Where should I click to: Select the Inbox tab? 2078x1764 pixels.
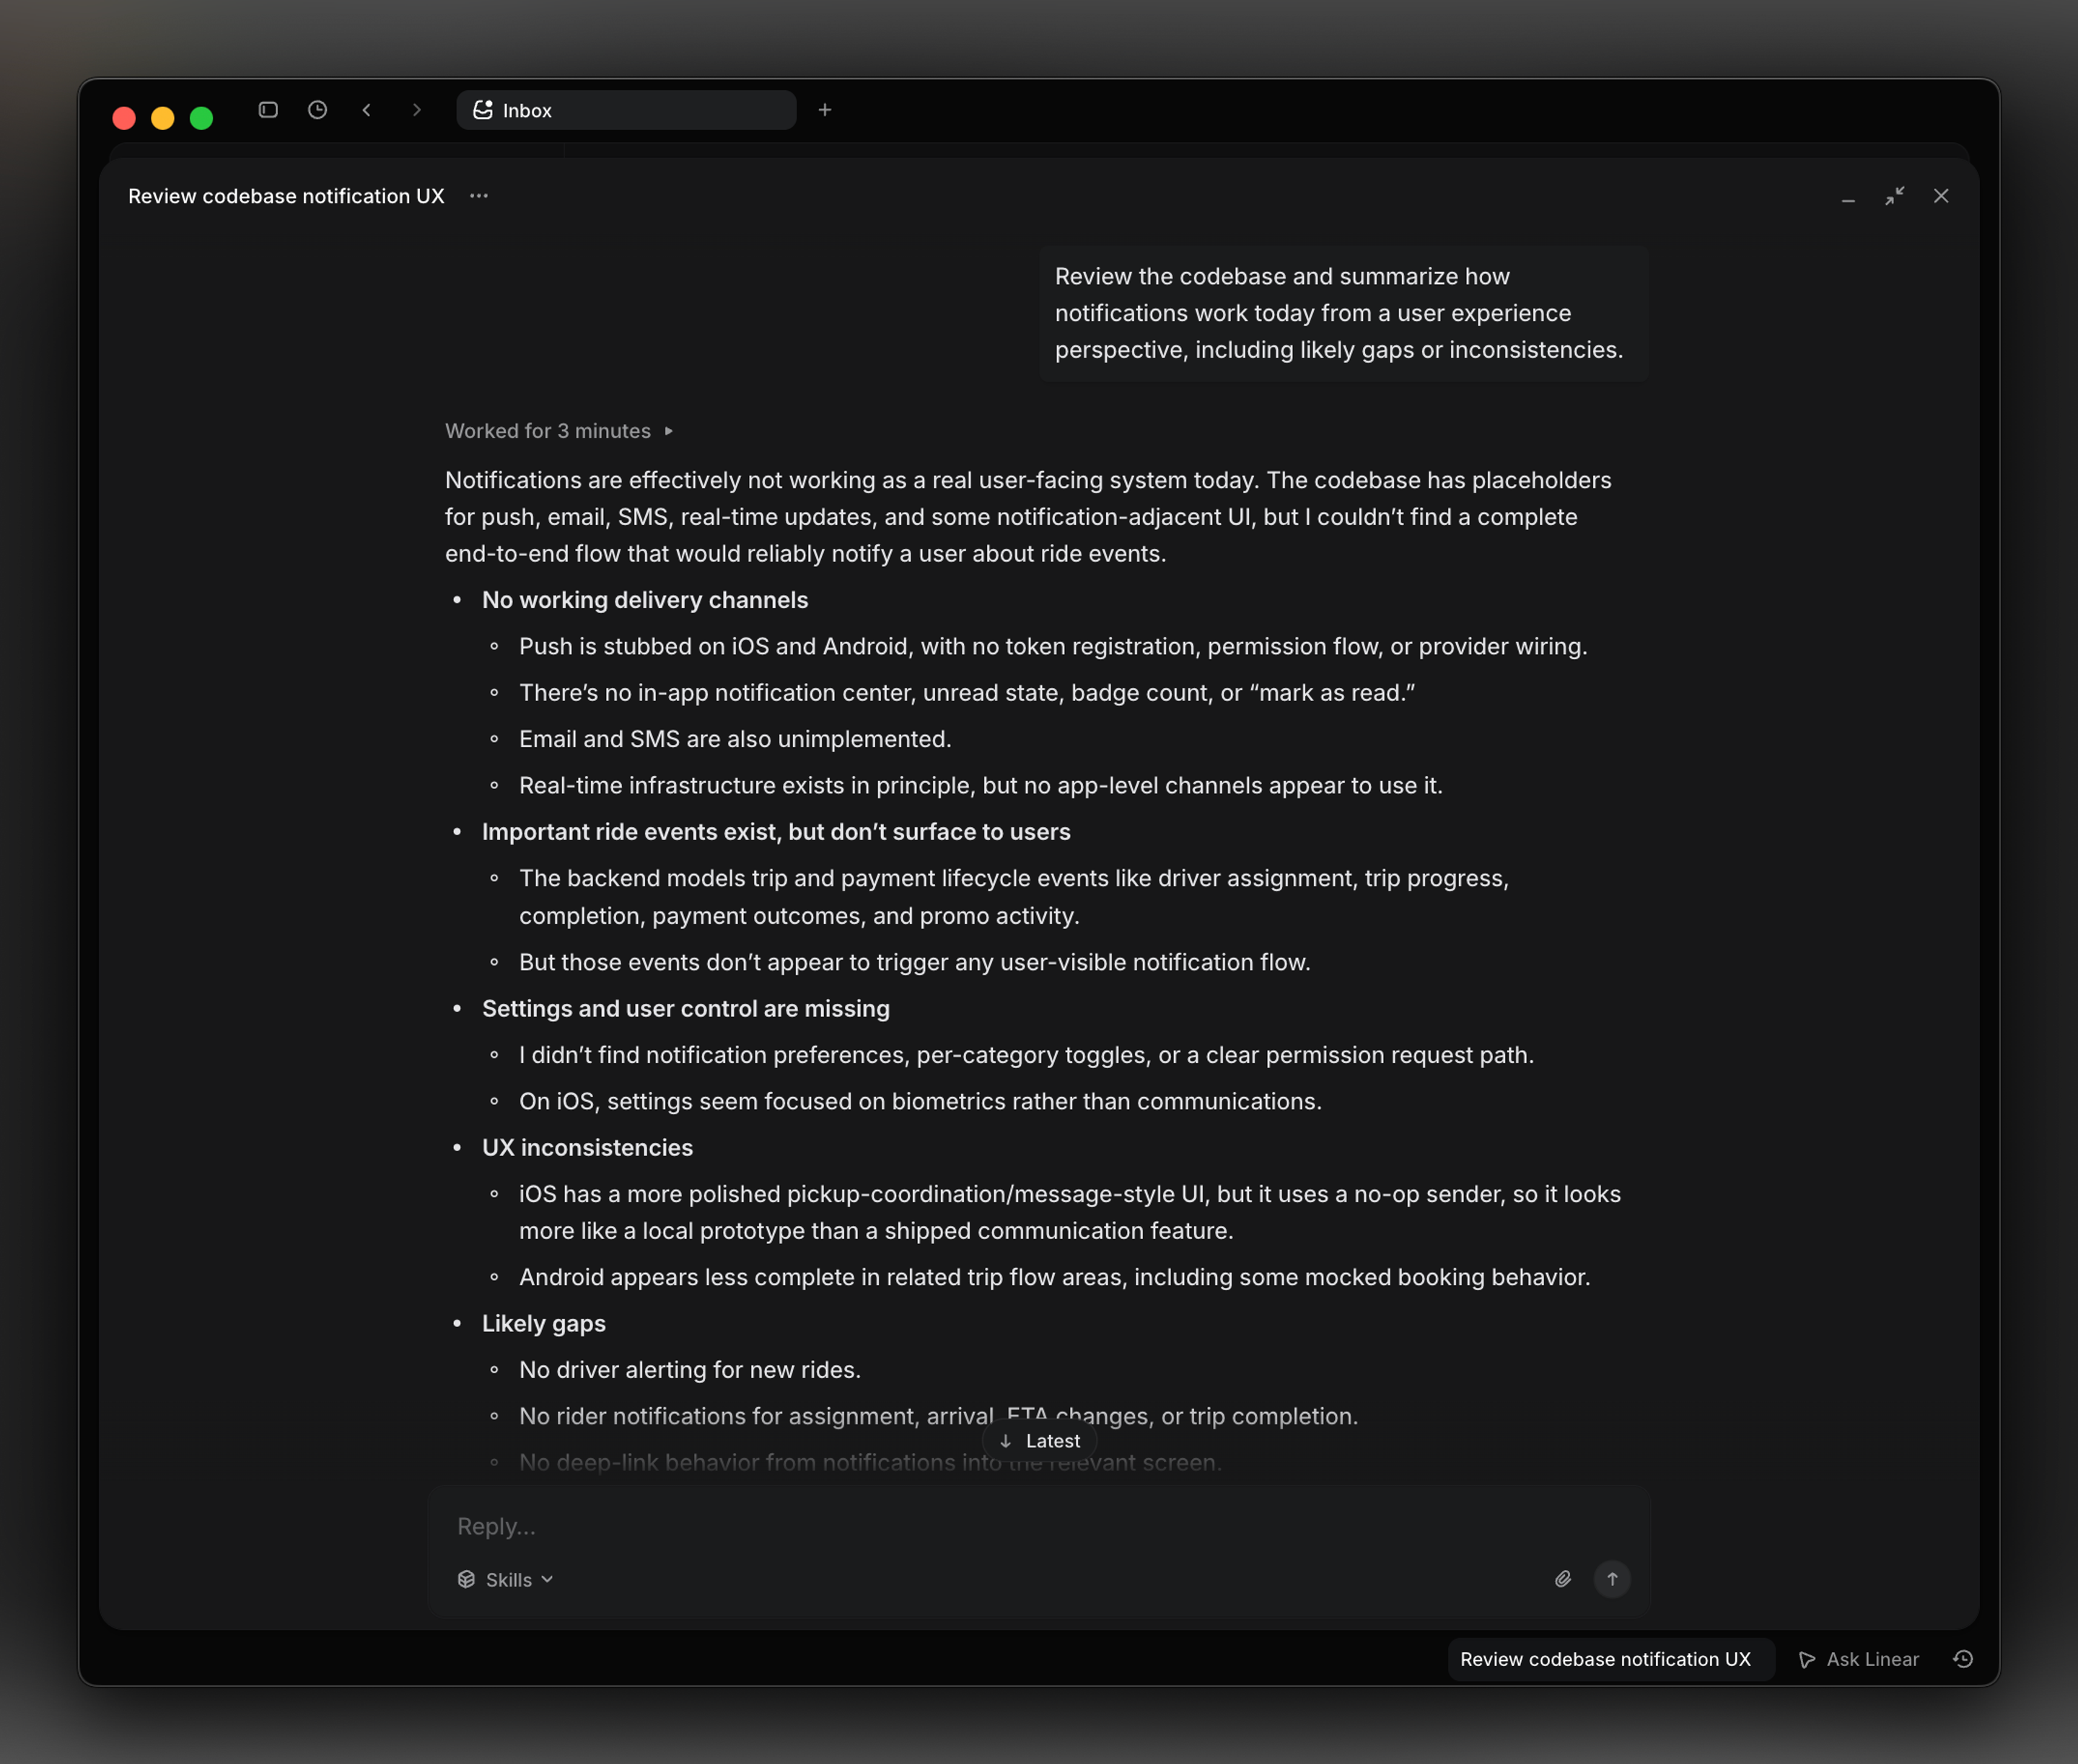[626, 110]
